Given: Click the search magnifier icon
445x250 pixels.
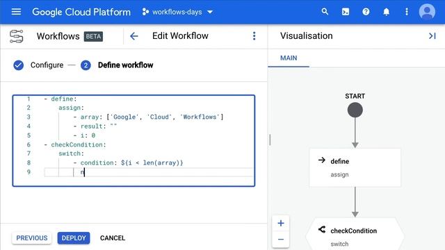Looking at the screenshot, I should point(325,12).
